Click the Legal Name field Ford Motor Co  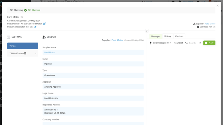point(93,98)
